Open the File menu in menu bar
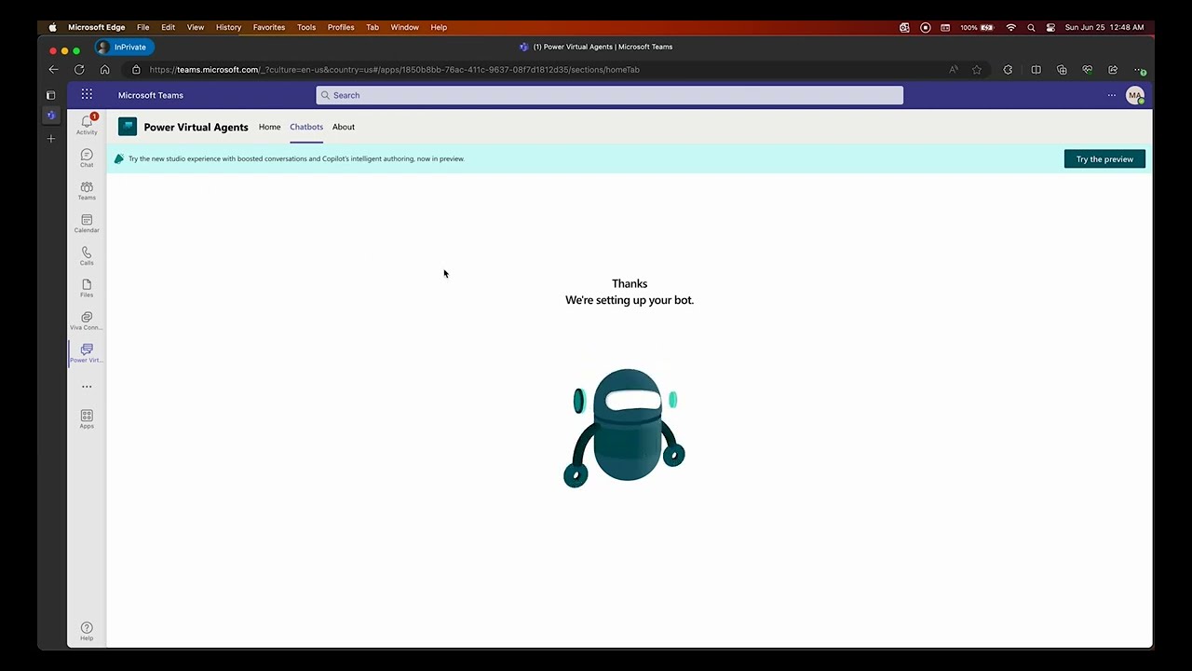Image resolution: width=1192 pixels, height=671 pixels. tap(142, 27)
